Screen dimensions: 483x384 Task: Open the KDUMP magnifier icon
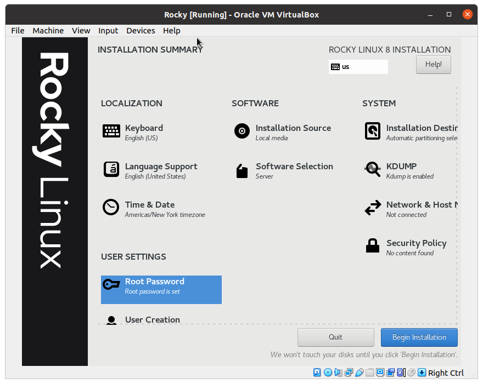pos(373,169)
